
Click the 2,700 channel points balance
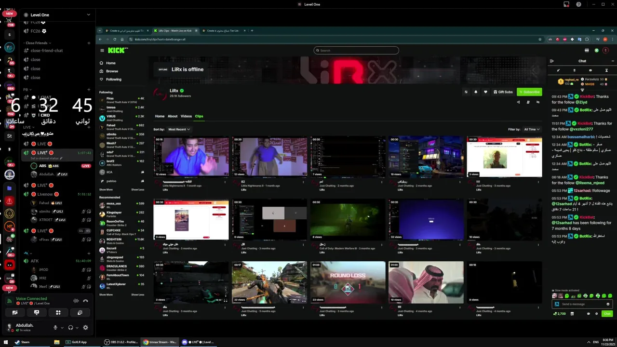click(x=560, y=314)
